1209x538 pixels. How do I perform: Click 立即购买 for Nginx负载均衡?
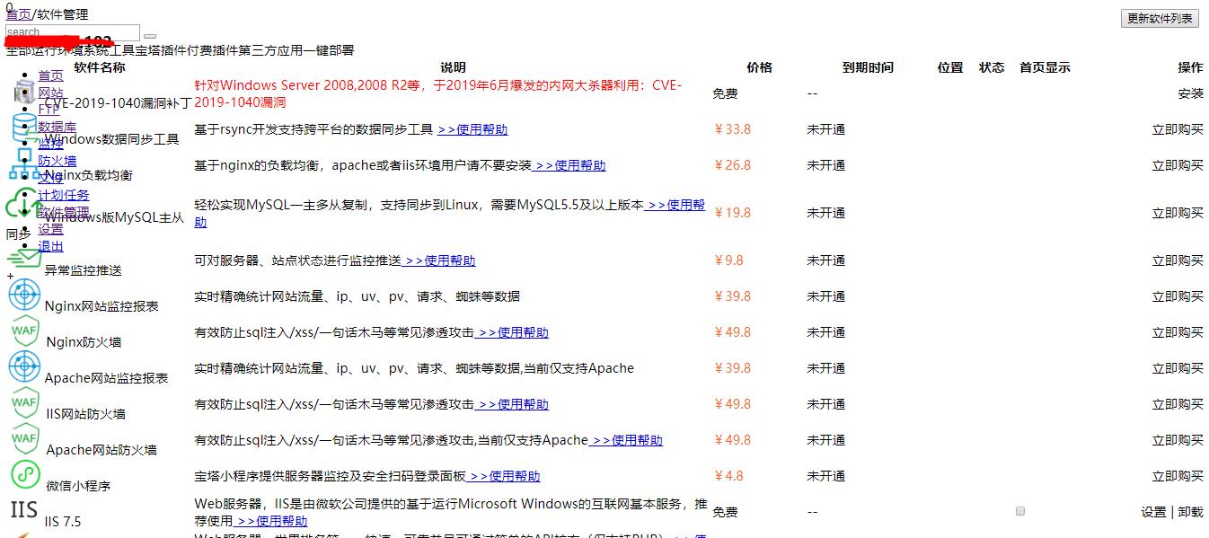1178,165
